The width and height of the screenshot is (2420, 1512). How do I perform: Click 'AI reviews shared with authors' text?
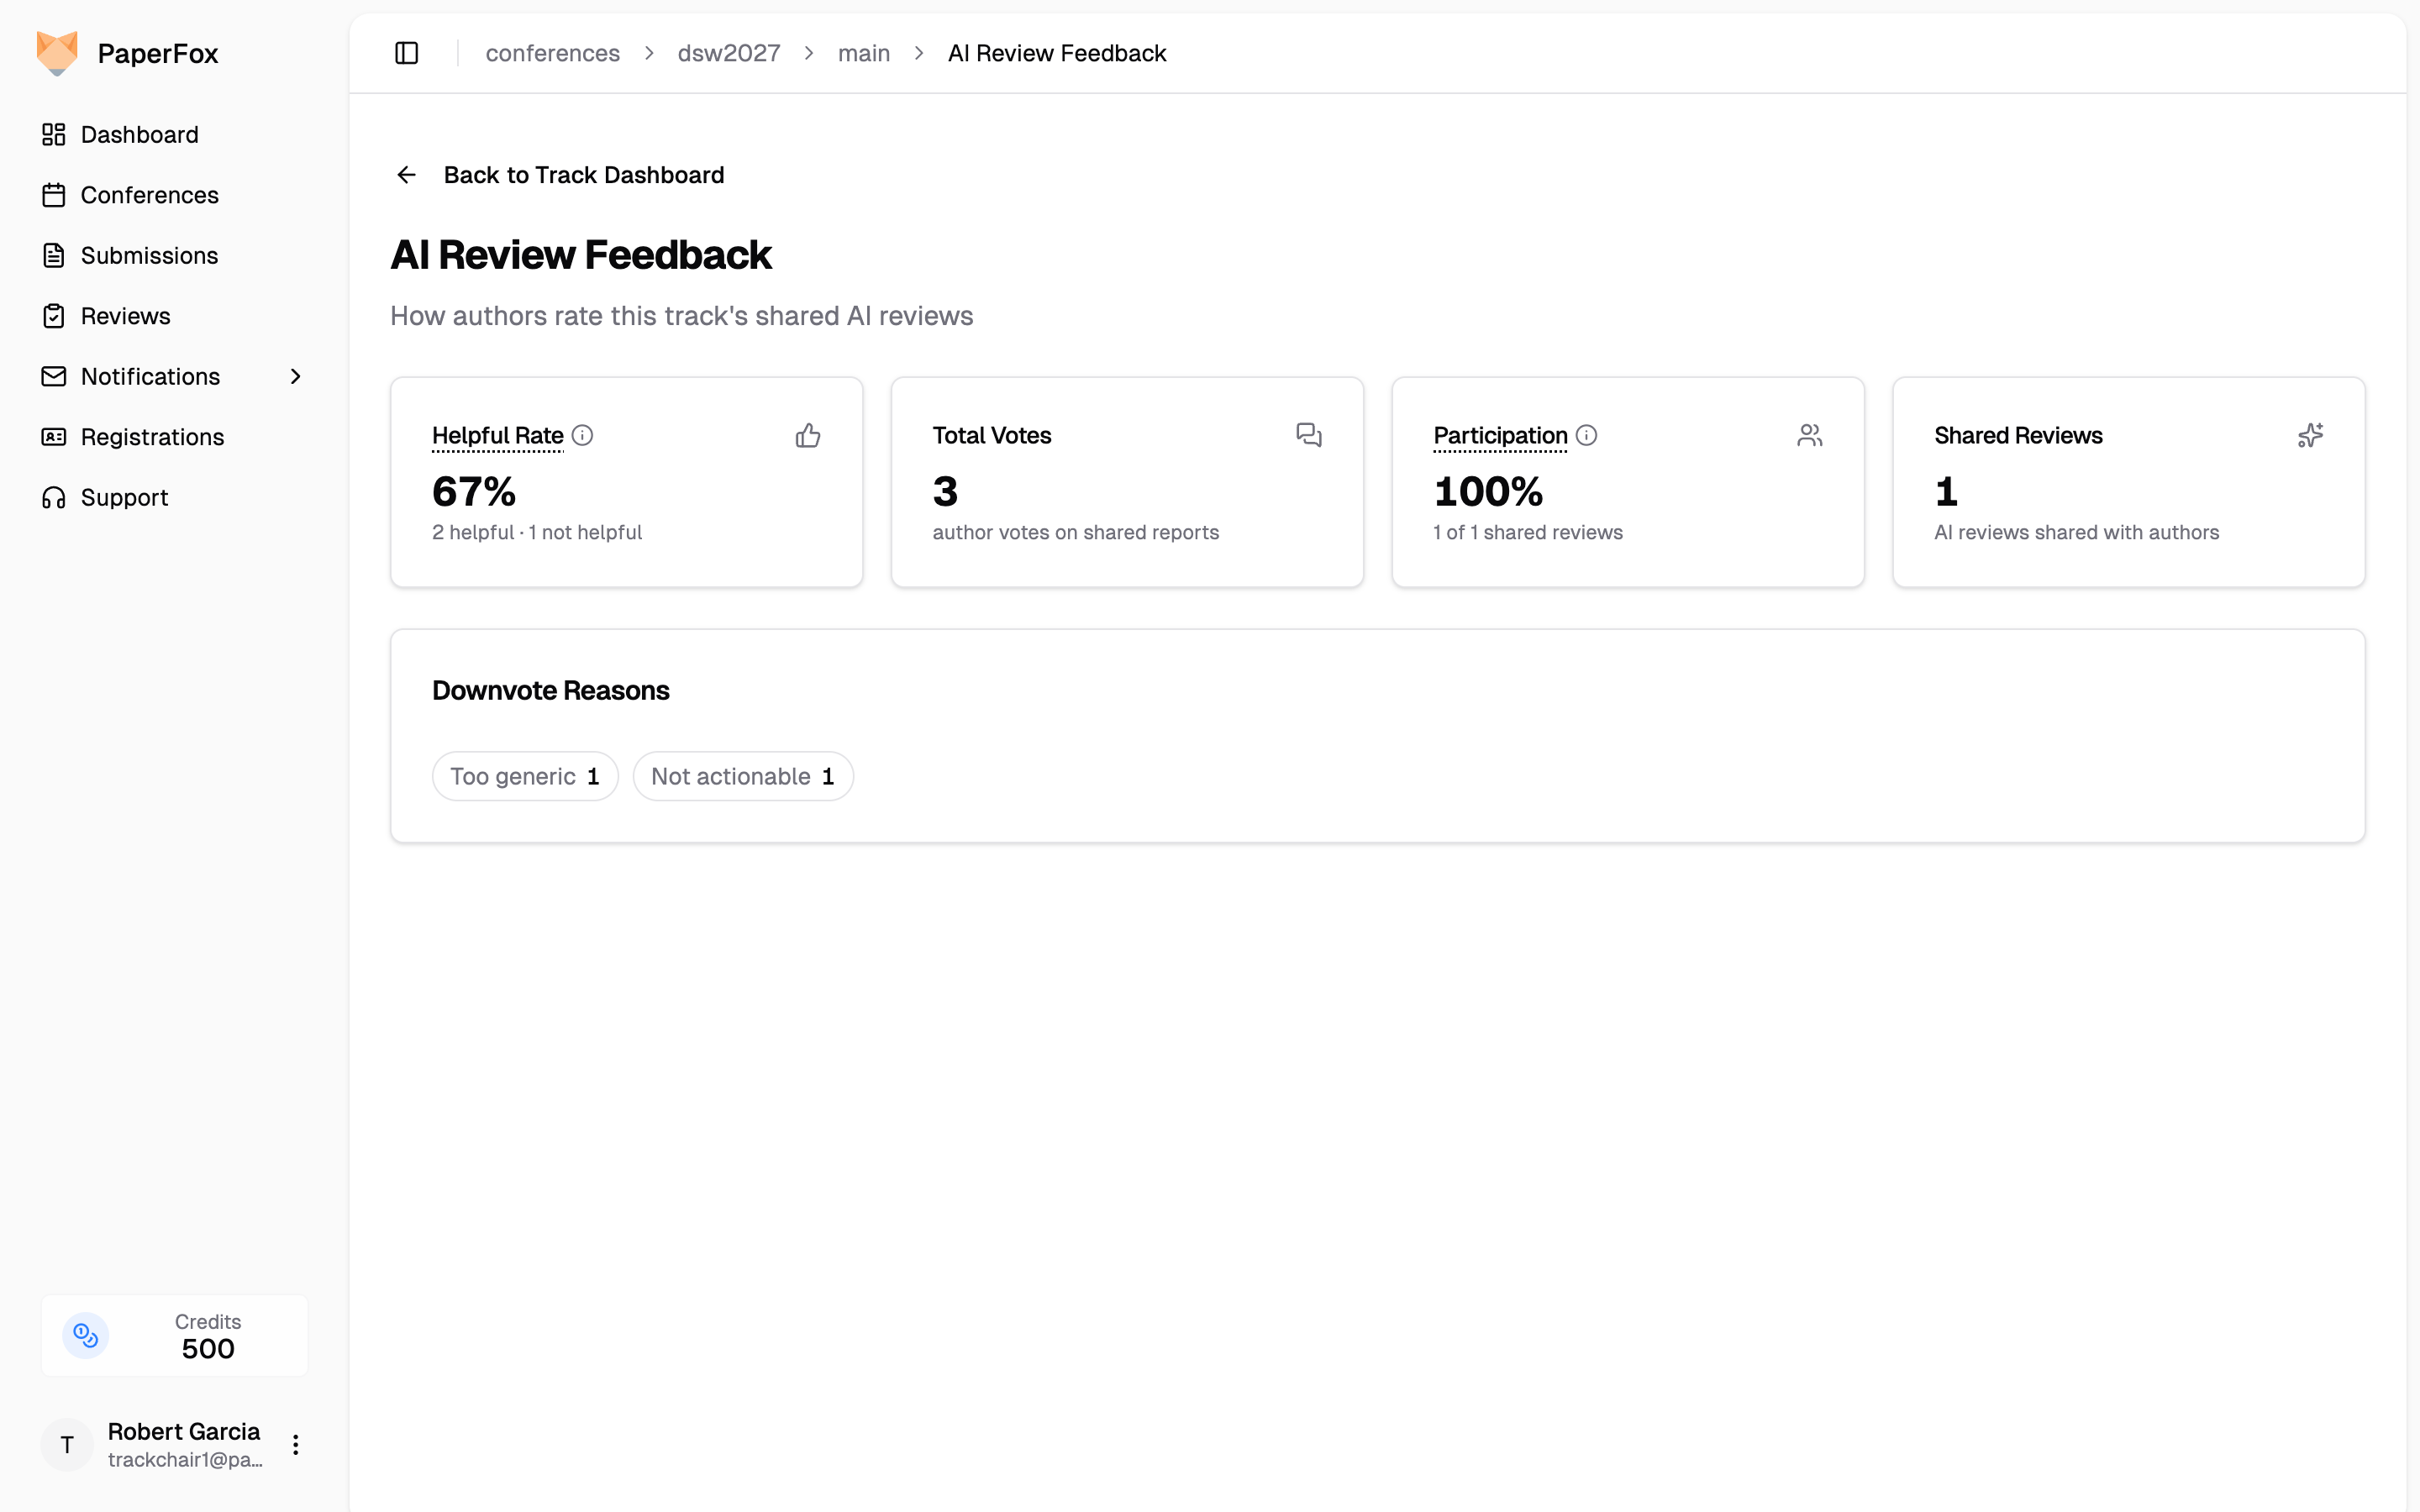[x=2076, y=532]
